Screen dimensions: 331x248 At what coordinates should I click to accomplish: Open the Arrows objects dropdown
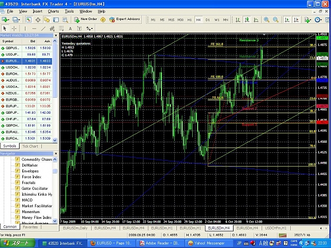(x=90, y=29)
